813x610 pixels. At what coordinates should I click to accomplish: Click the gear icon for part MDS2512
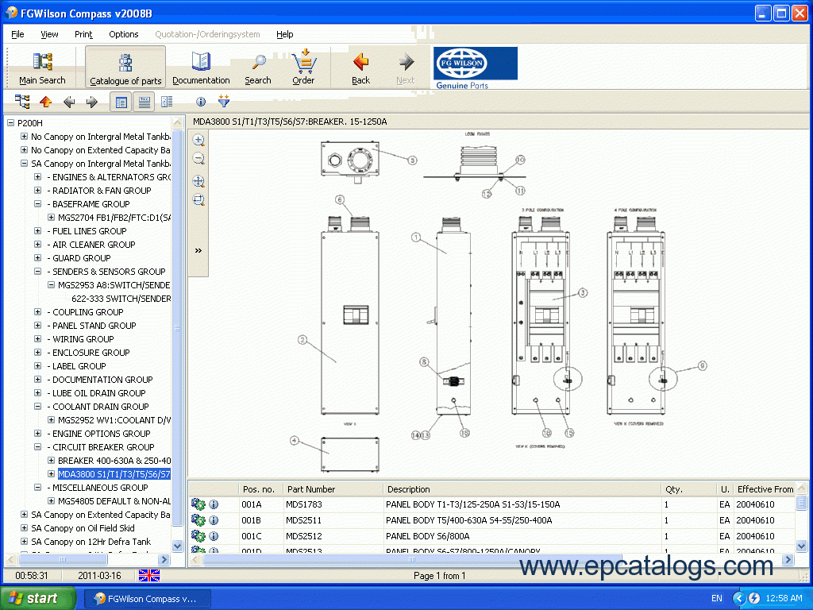(198, 536)
